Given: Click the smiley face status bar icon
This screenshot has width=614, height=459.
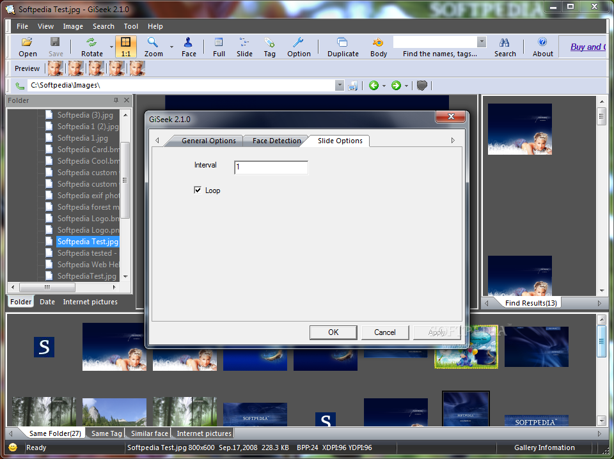Looking at the screenshot, I should pos(13,447).
